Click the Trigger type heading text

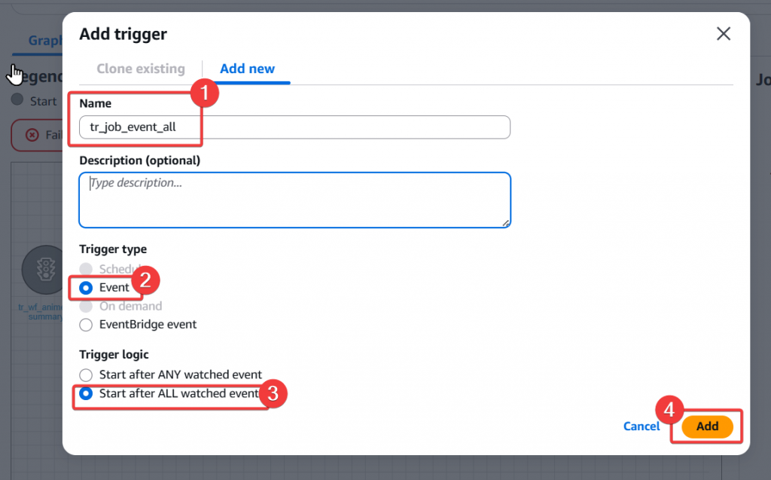point(113,249)
